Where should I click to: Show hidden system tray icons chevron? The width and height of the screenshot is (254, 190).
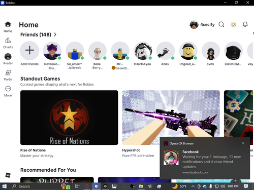tap(193, 186)
